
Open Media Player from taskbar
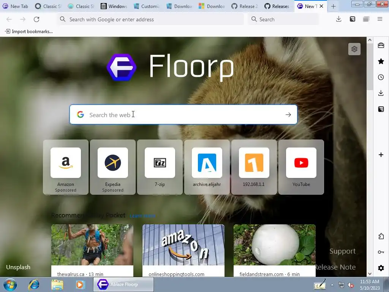tap(81, 284)
